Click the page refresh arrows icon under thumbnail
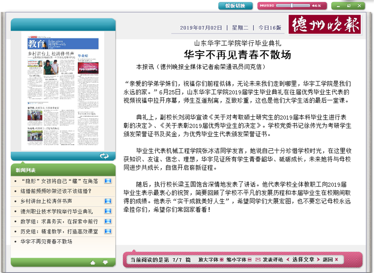This screenshot has width=374, height=273. pyautogui.click(x=104, y=156)
